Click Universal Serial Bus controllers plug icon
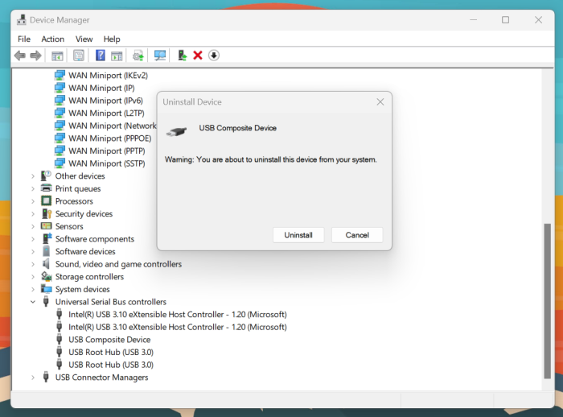The height and width of the screenshot is (417, 563). [46, 301]
